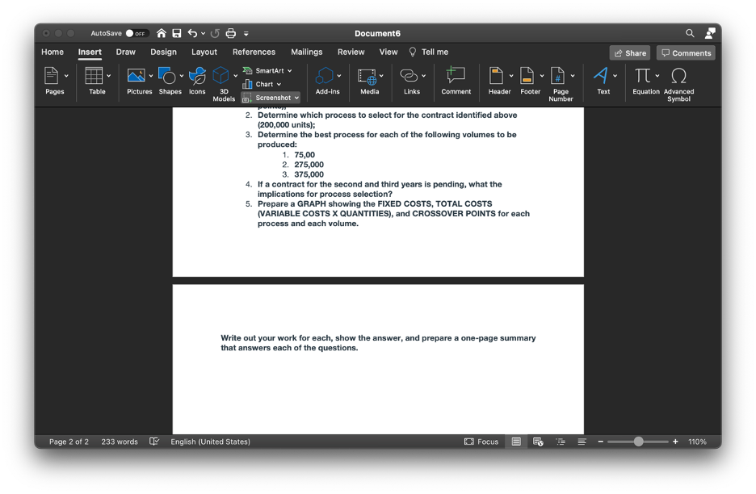This screenshot has height=494, width=756.
Task: Click the Home icon in title bar
Action: [161, 33]
